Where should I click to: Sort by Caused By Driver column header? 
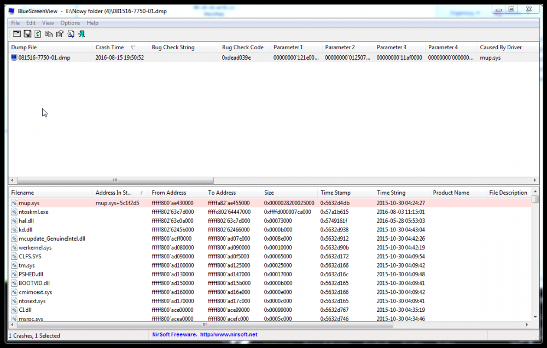[x=501, y=48]
